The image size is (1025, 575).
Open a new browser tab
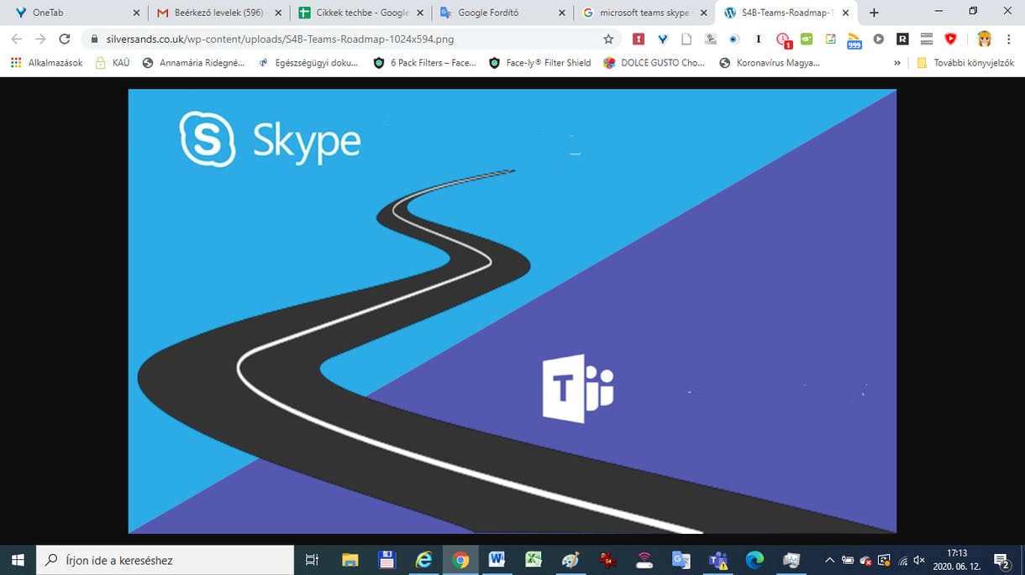click(874, 13)
